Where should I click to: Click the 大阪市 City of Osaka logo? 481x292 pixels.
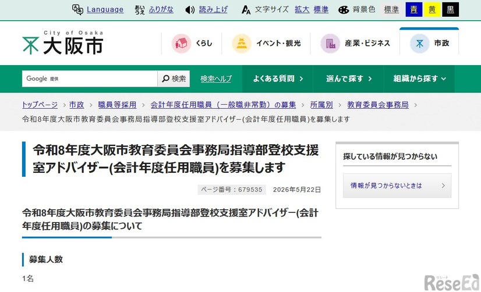tap(63, 43)
